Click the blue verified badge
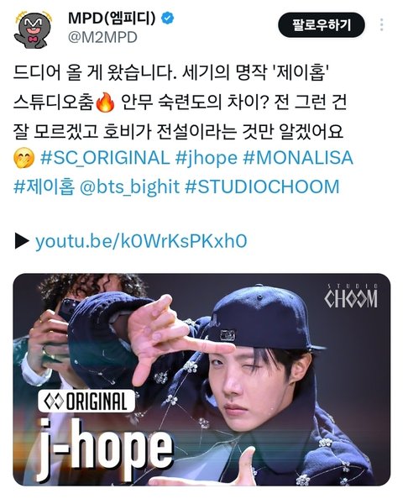 click(x=168, y=18)
